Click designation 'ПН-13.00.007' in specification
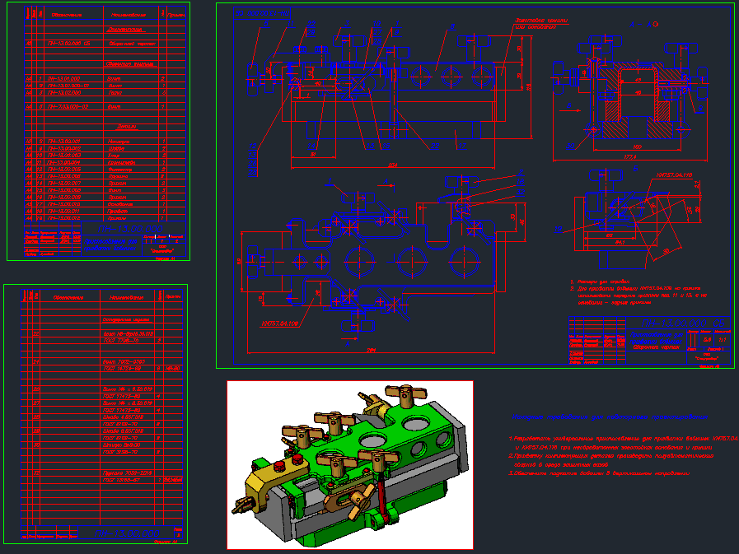The image size is (739, 554). (63, 184)
